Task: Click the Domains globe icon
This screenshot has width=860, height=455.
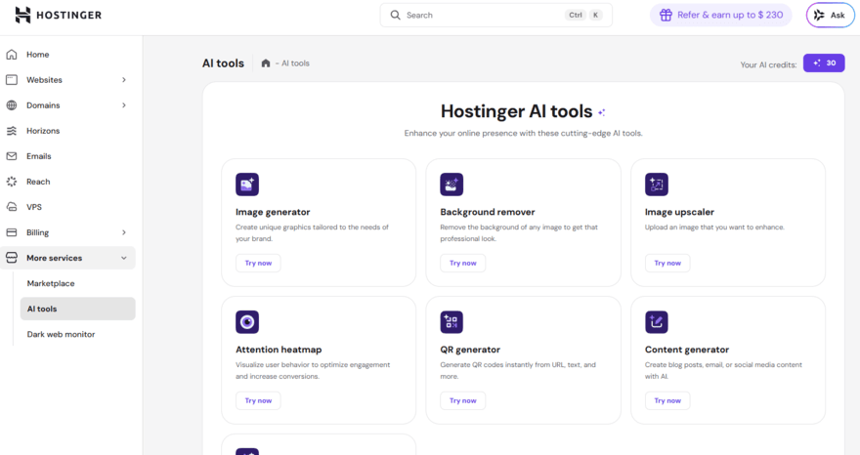Action: [x=12, y=105]
